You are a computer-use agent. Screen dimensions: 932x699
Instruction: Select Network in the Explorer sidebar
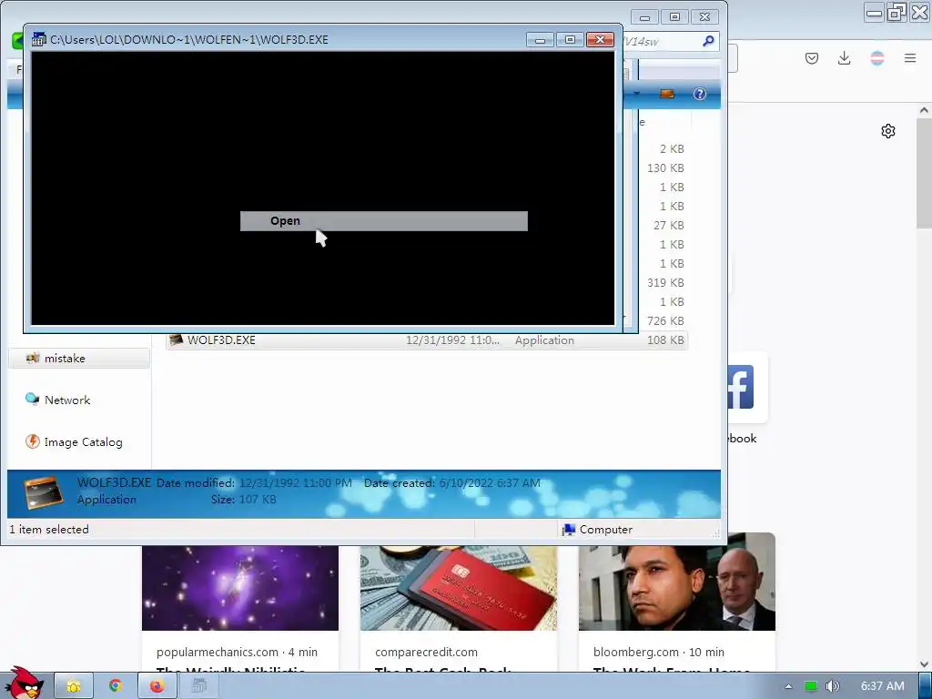pos(67,400)
